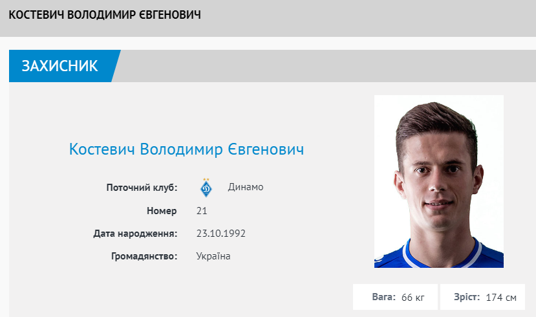This screenshot has width=536, height=317.
Task: Select the Поточний клуб label
Action: point(142,188)
